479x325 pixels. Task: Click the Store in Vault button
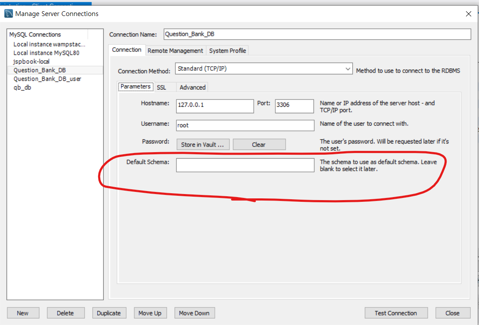[x=203, y=144]
